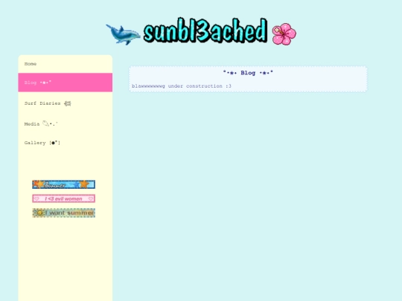Open the Media sidebar link
Viewport: 402px width, 301px height.
[65, 124]
